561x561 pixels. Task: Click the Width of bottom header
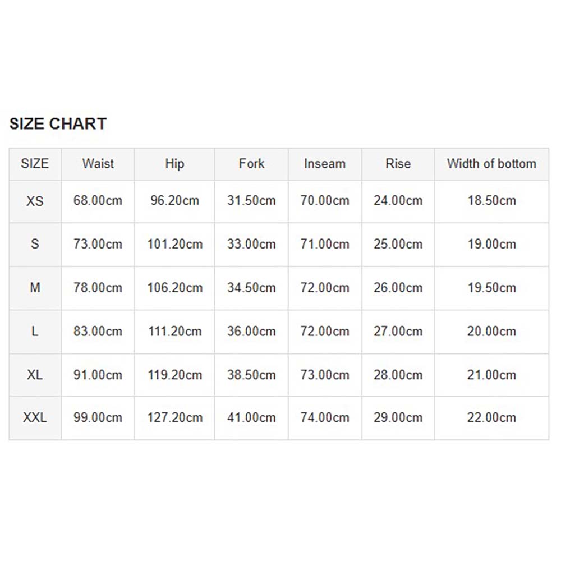pos(491,164)
